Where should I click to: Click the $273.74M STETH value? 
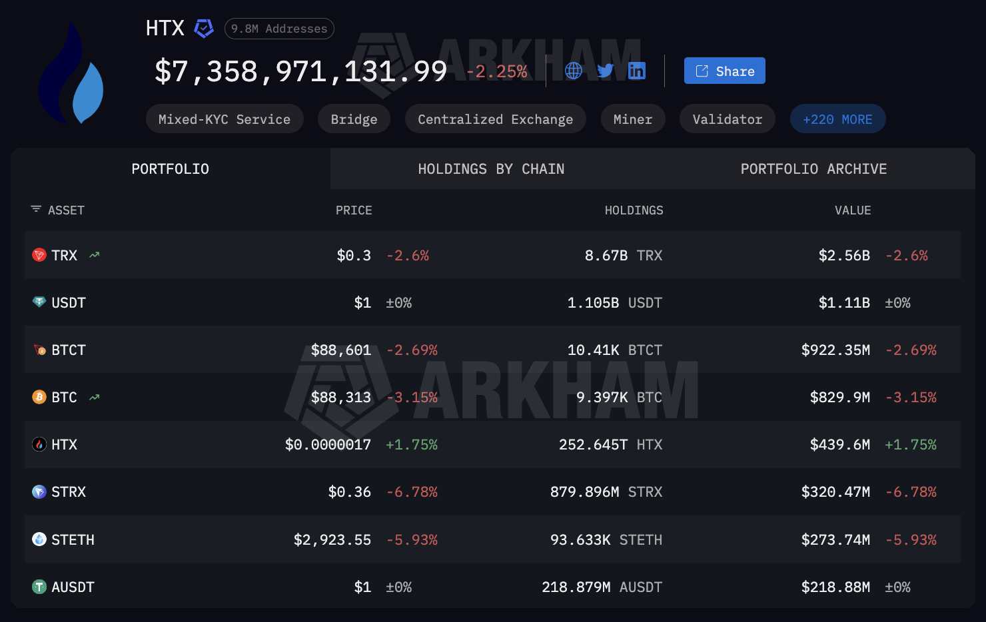pos(835,539)
